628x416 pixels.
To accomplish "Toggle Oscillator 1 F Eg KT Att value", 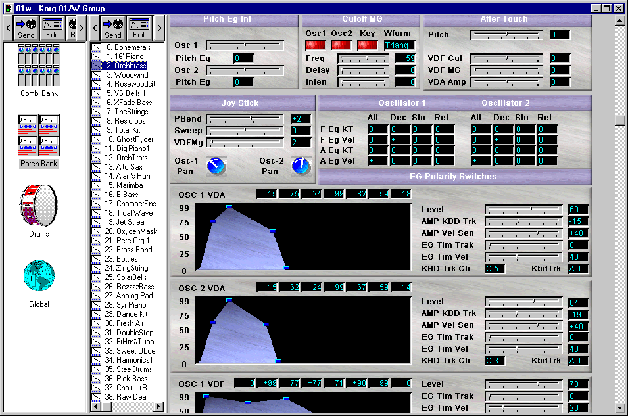I will pyautogui.click(x=377, y=129).
